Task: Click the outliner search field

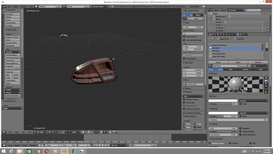Action: tap(253, 10)
